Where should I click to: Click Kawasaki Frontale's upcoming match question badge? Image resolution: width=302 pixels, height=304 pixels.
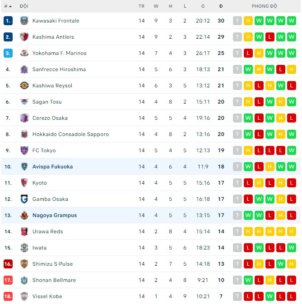click(x=237, y=21)
